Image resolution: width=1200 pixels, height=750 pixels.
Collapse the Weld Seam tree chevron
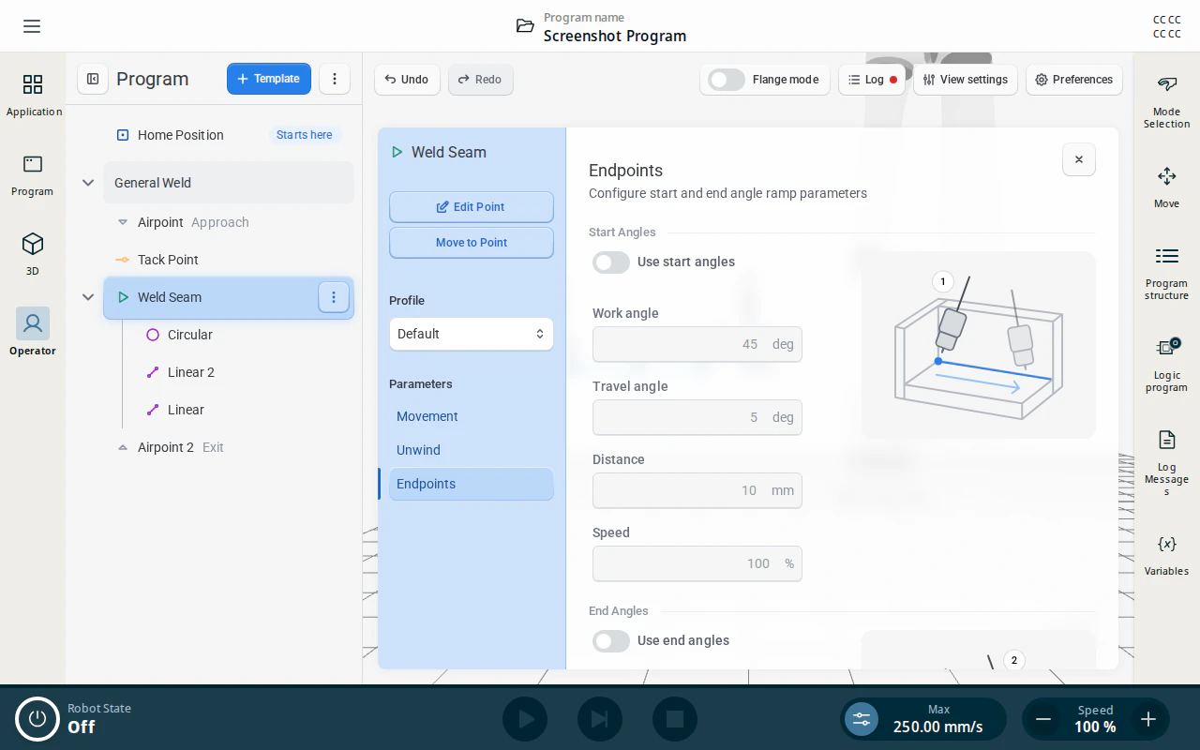[x=88, y=297]
